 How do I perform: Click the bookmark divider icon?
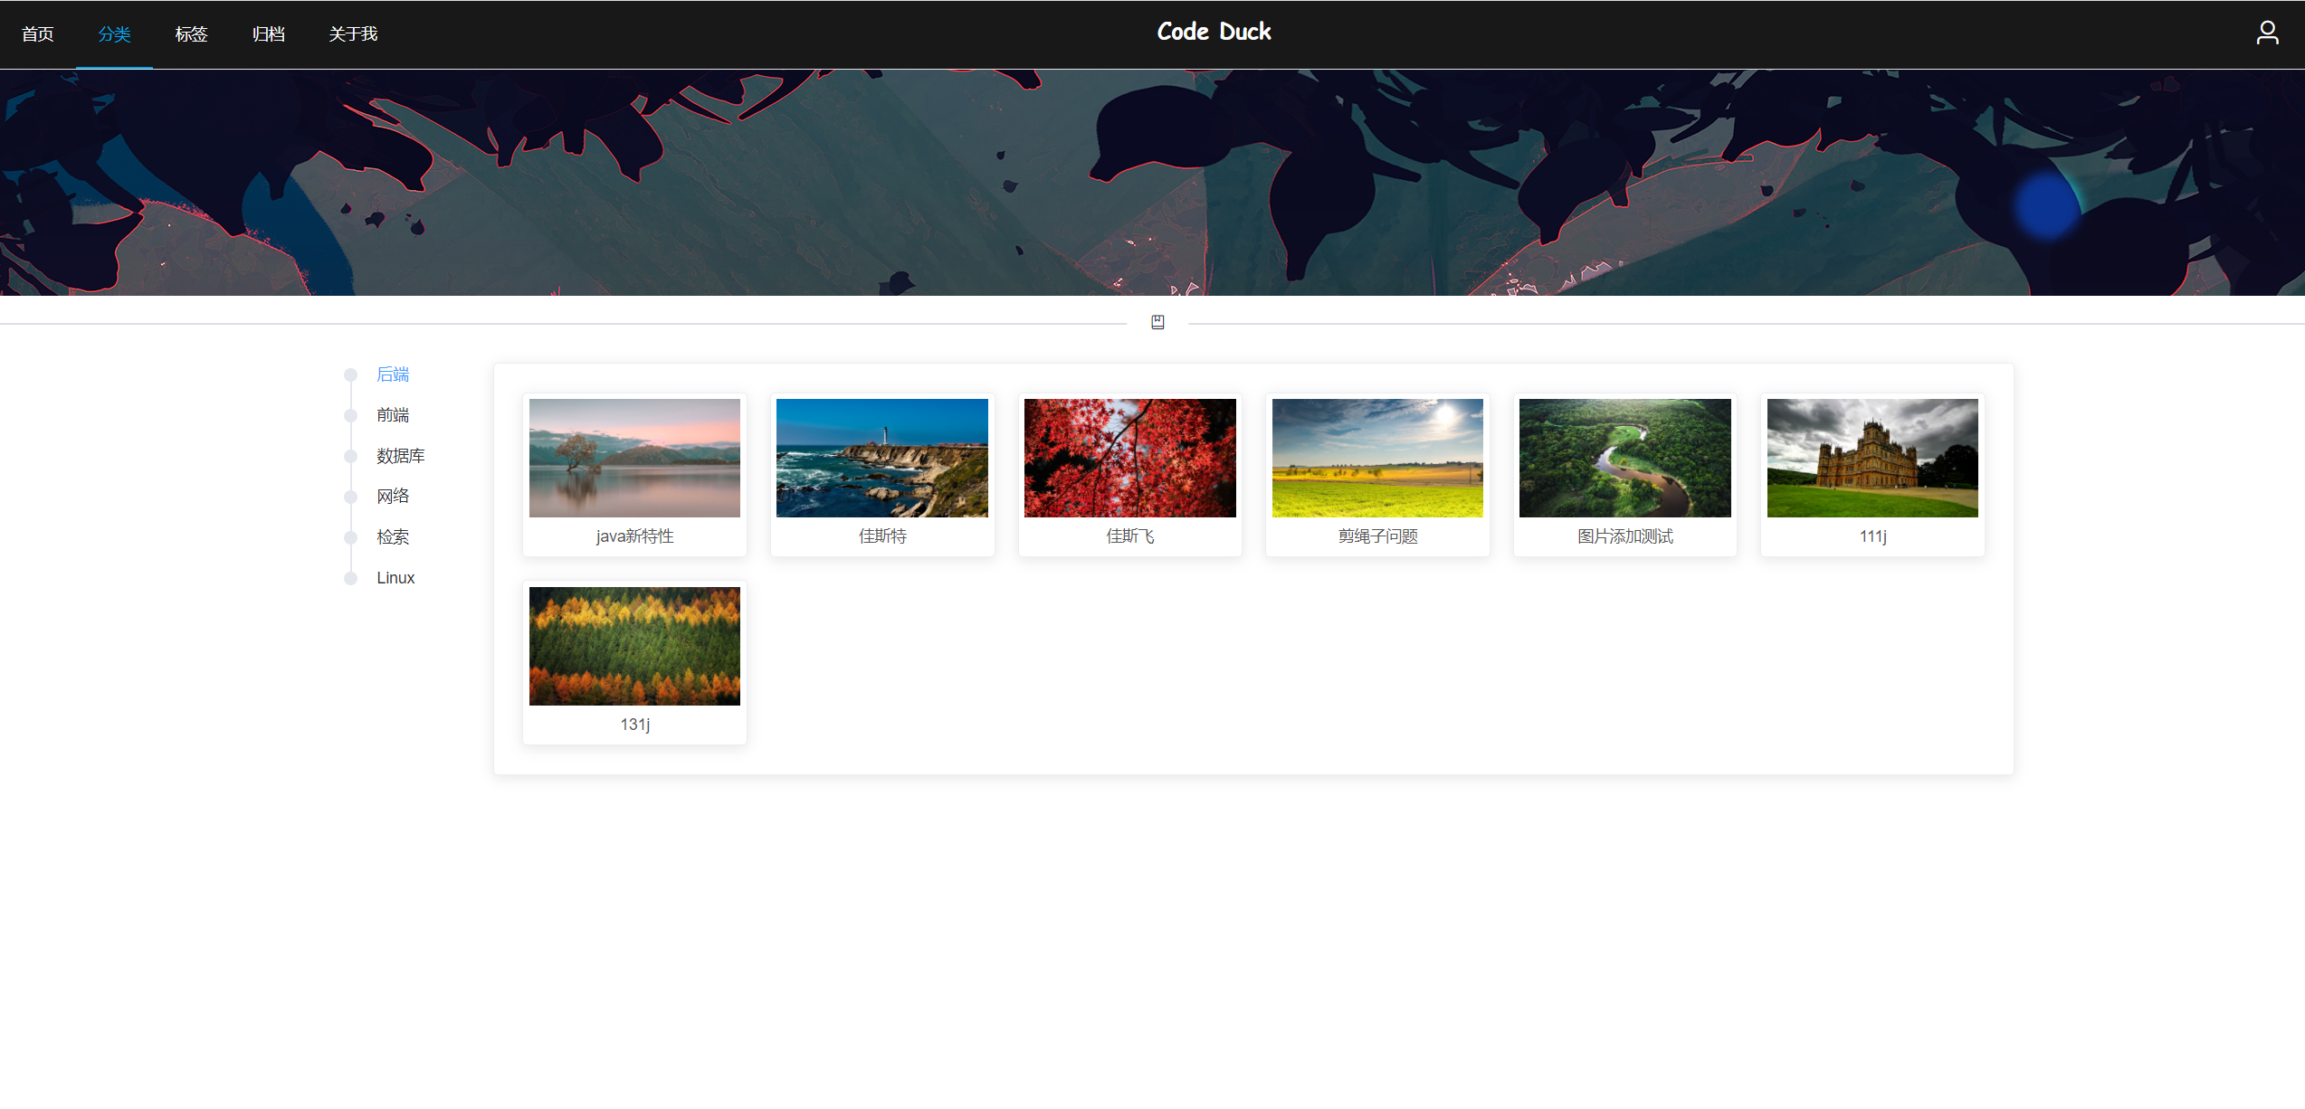click(x=1157, y=322)
